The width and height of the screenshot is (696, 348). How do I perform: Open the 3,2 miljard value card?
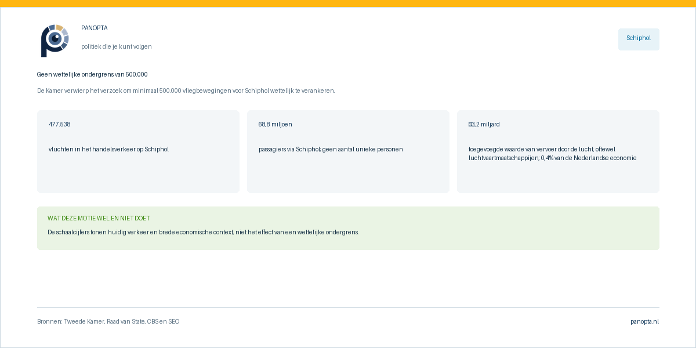(x=558, y=151)
